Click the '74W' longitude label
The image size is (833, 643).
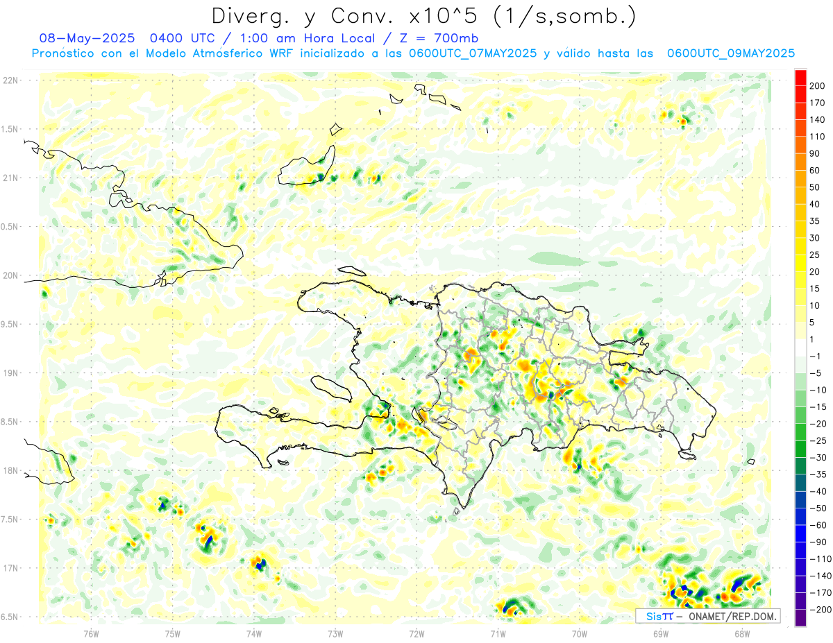click(x=254, y=633)
